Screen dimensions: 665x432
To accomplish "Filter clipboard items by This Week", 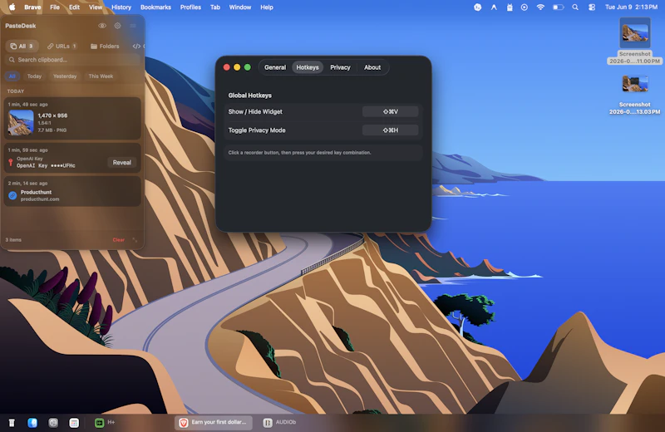I will [101, 76].
